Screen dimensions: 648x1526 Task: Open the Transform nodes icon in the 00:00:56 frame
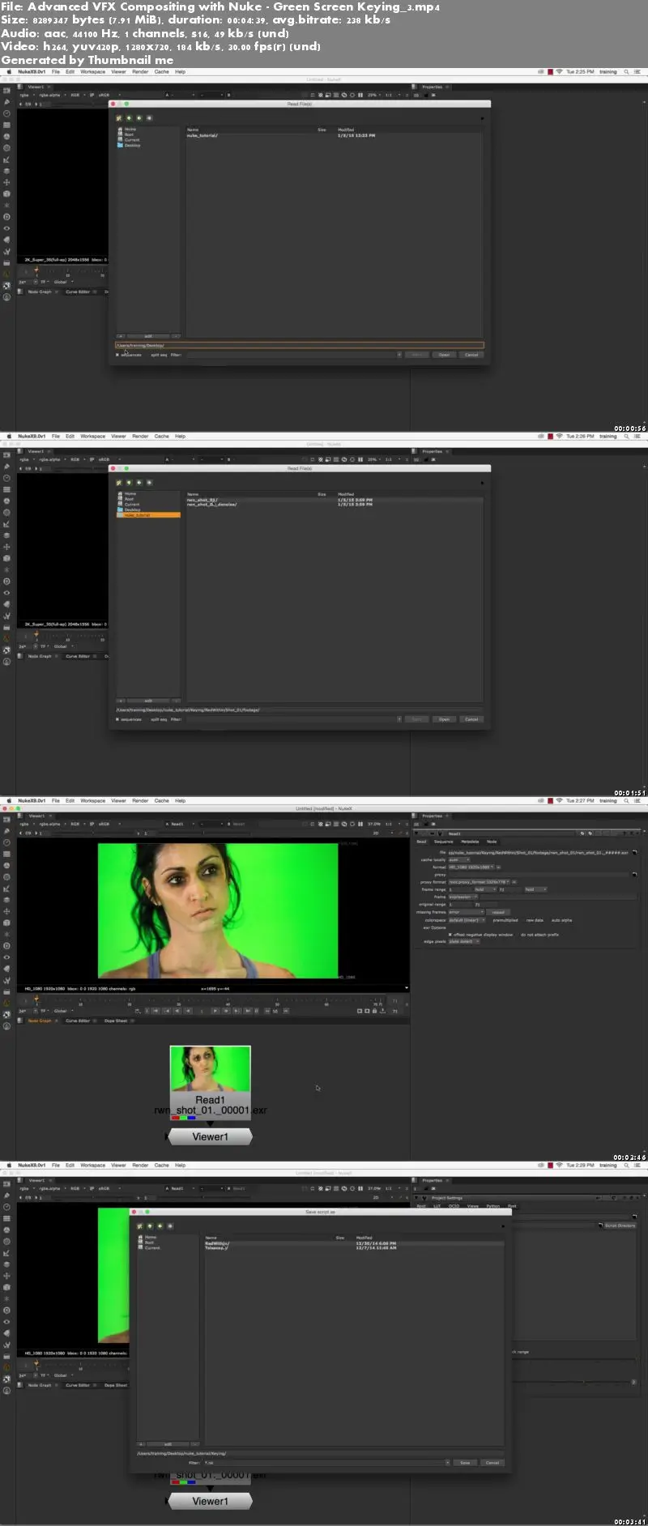[x=6, y=182]
